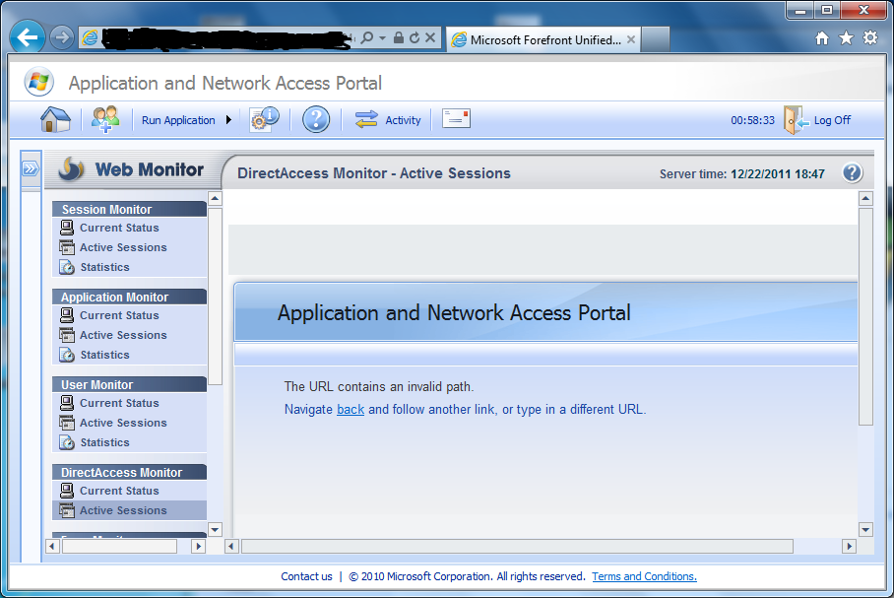
Task: Select Application Monitor section header
Action: coord(129,298)
